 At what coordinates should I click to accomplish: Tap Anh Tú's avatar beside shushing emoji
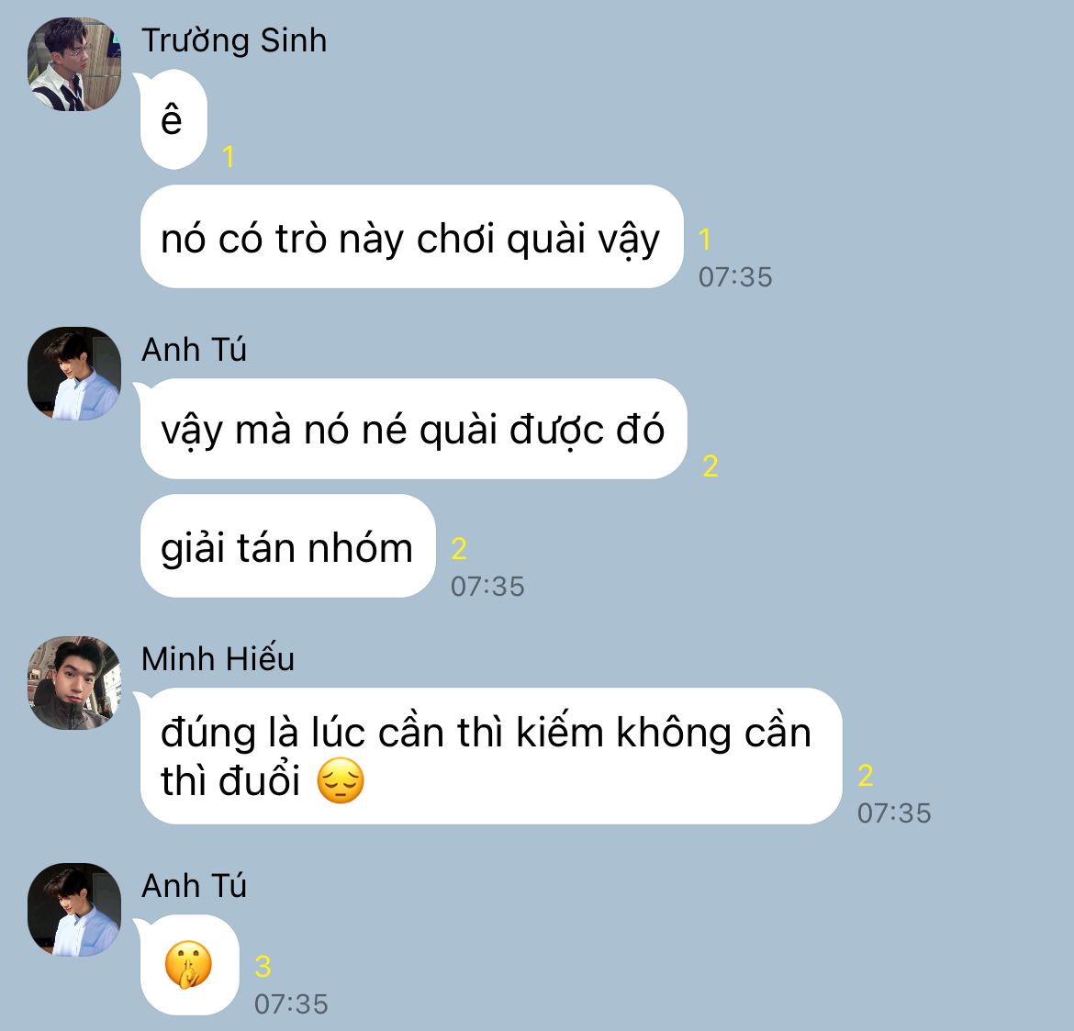74,910
